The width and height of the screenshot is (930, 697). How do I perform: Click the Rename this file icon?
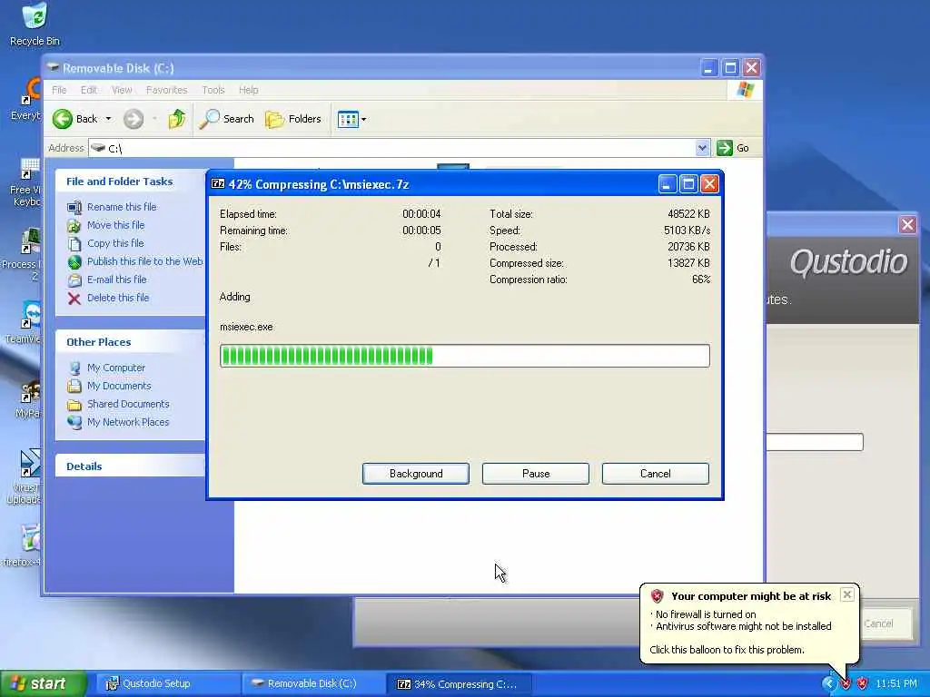tap(74, 208)
